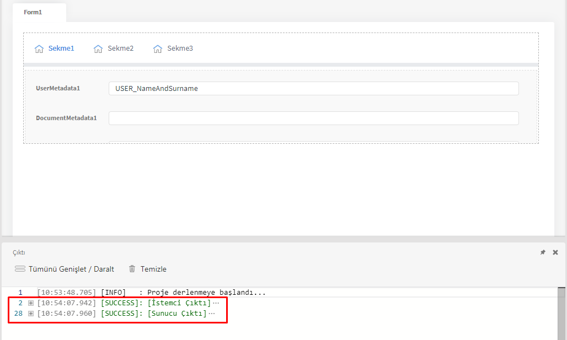
Task: Select the UserMetadata1 label
Action: point(58,88)
